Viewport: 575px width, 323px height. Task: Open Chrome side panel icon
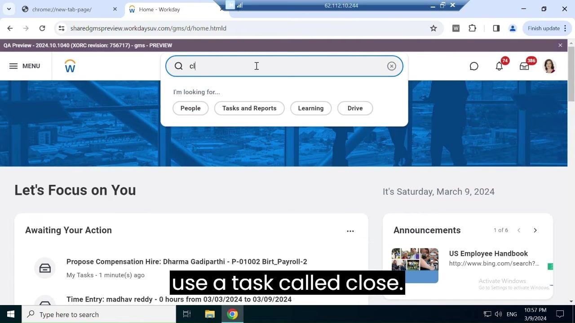click(x=496, y=28)
